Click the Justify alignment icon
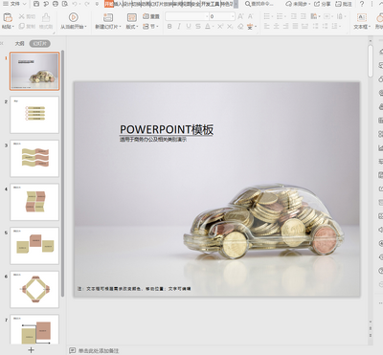Screen dimensions: 383x355 click(x=296, y=27)
